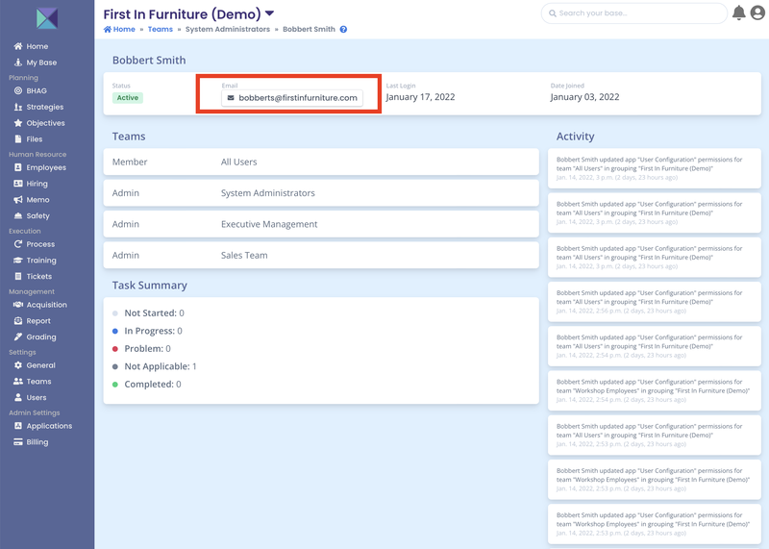The image size is (769, 549).
Task: Click the app logo in sidebar
Action: (47, 18)
